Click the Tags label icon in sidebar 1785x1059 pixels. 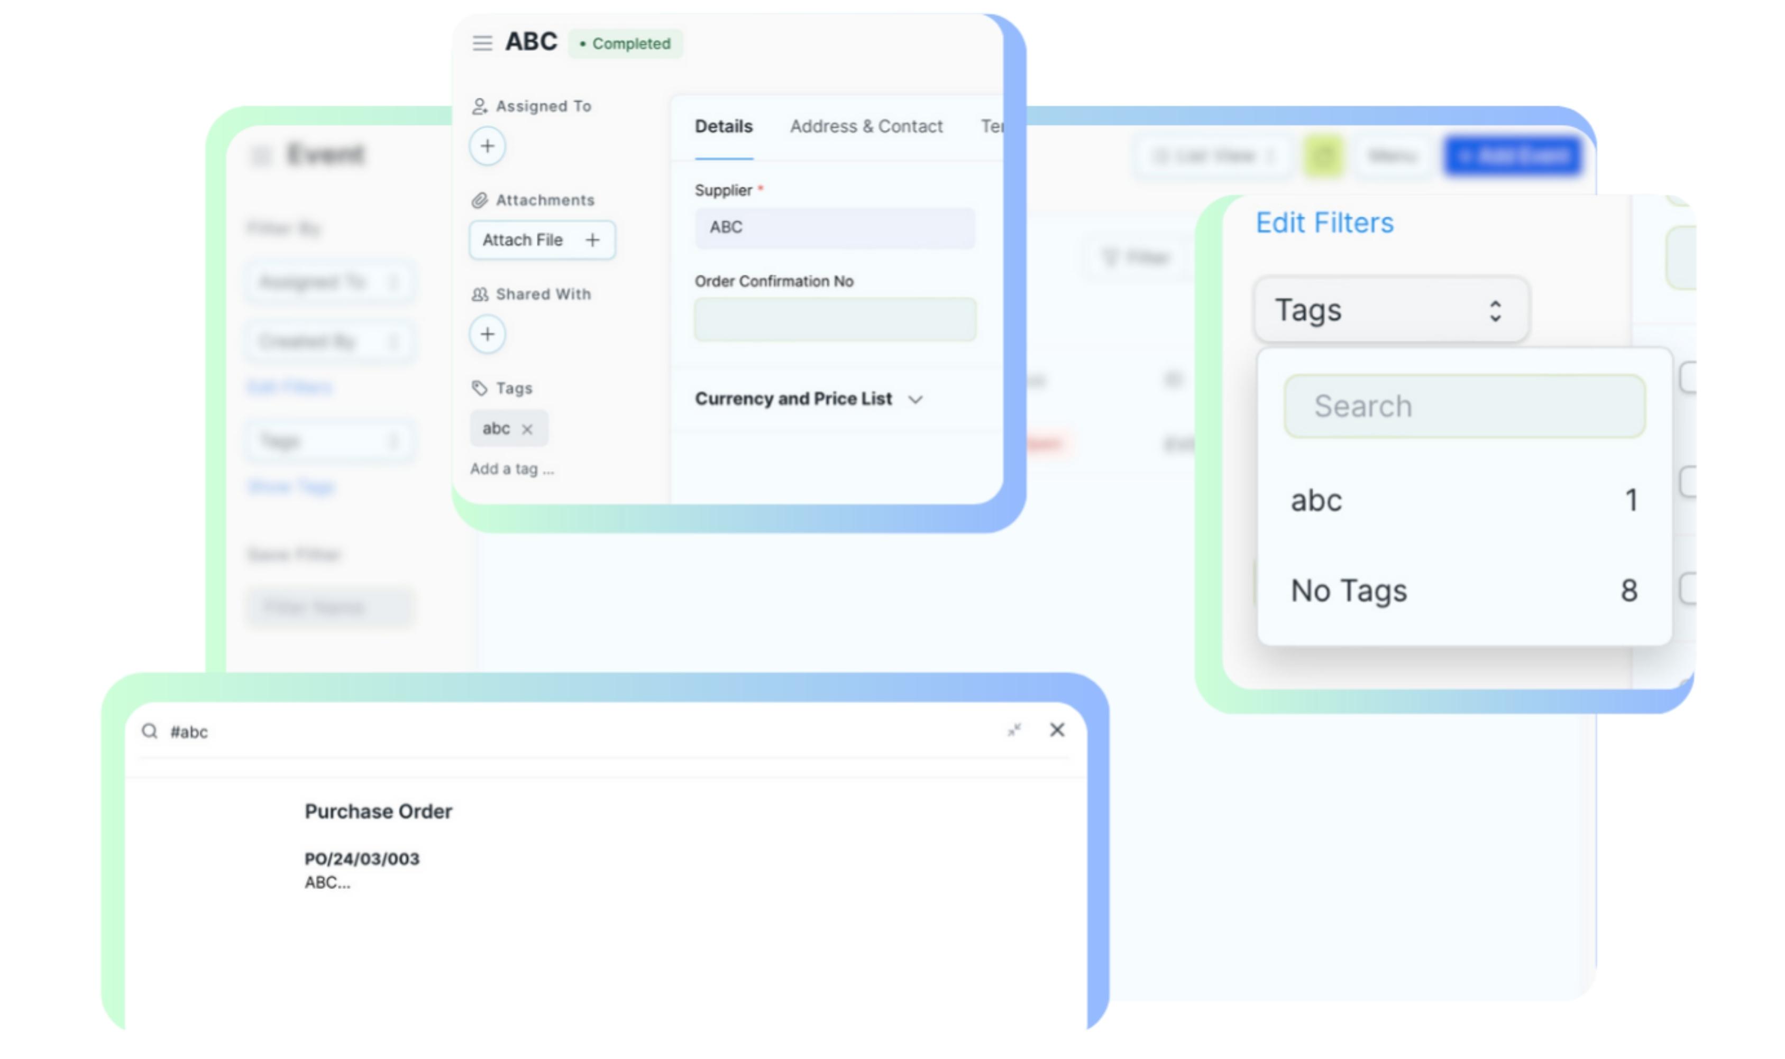point(479,388)
